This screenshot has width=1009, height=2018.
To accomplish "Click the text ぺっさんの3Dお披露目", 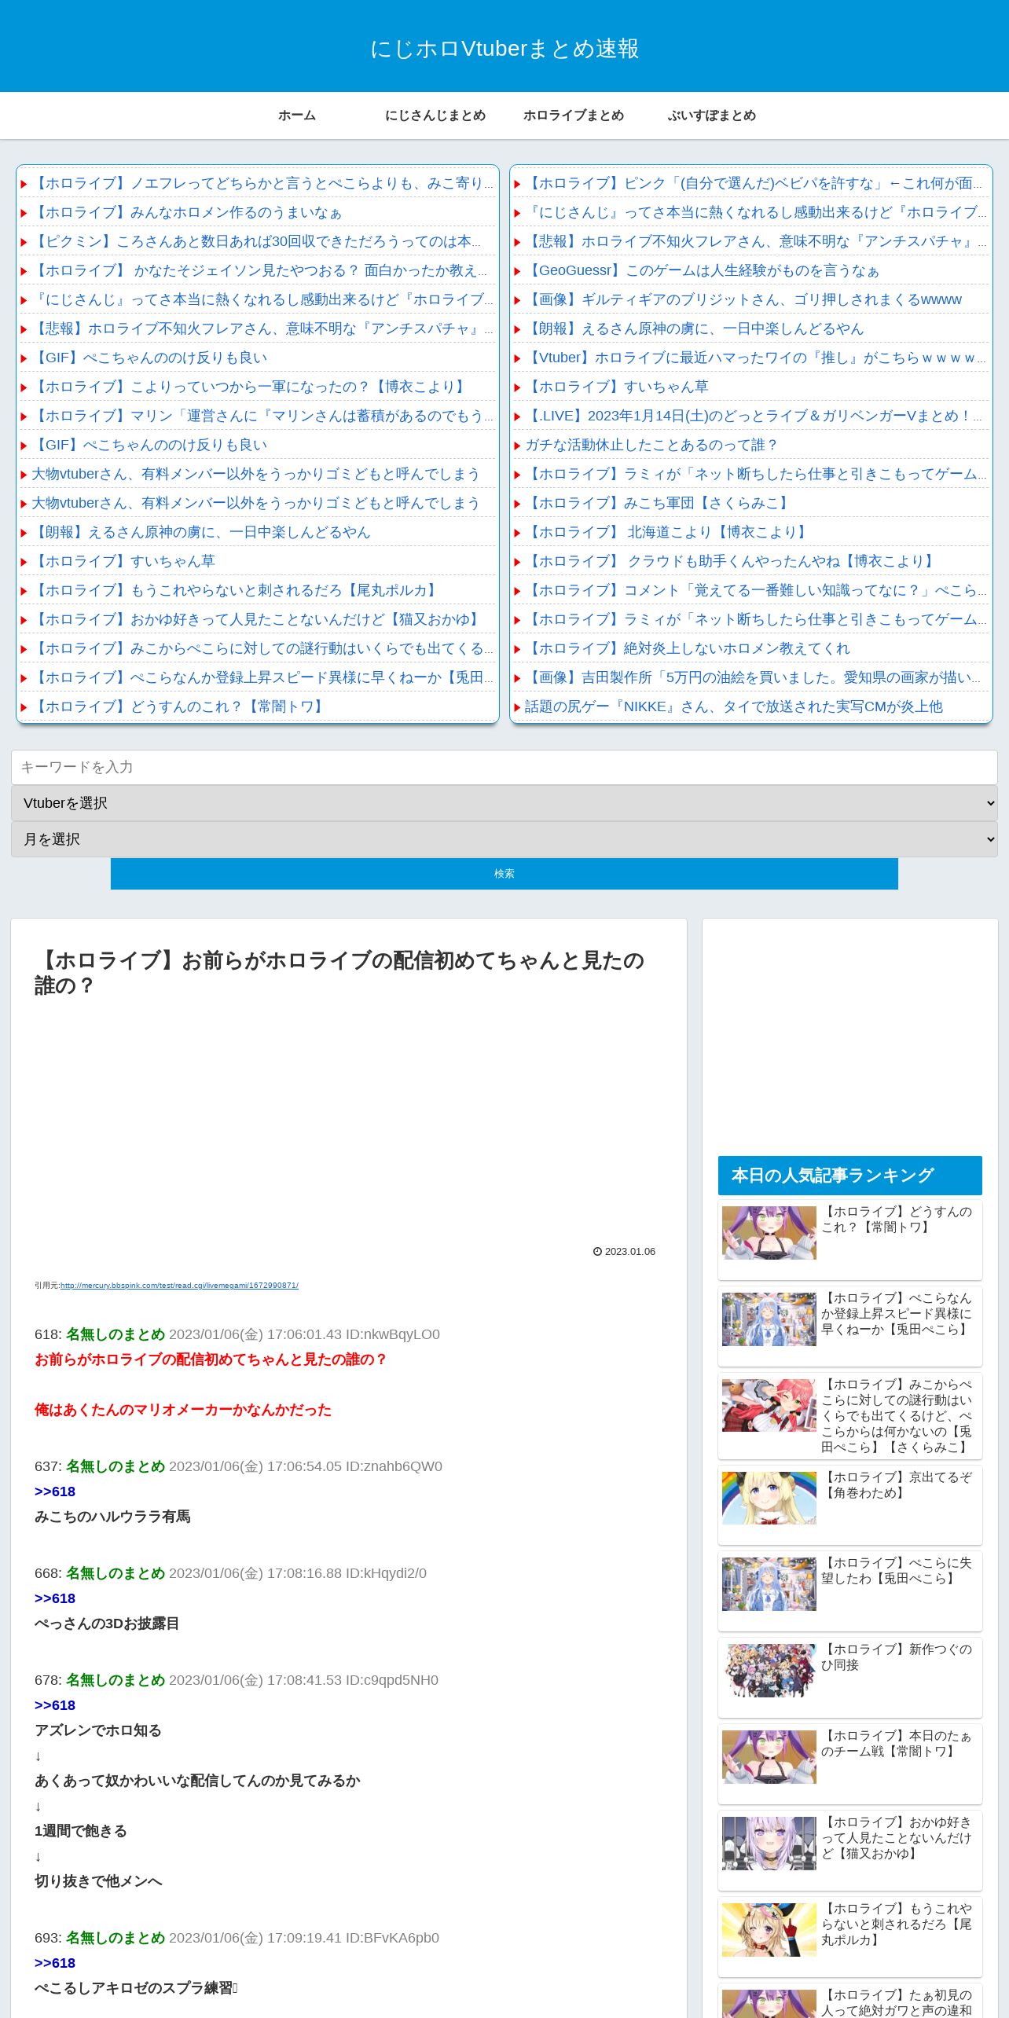I will coord(107,1624).
